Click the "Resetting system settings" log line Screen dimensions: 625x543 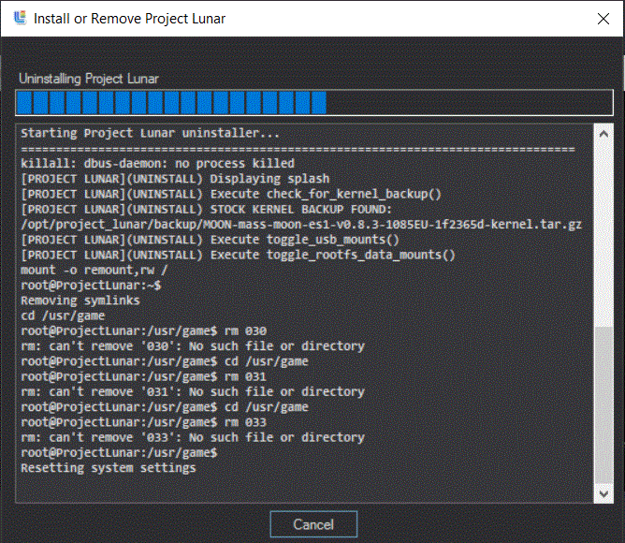click(108, 467)
